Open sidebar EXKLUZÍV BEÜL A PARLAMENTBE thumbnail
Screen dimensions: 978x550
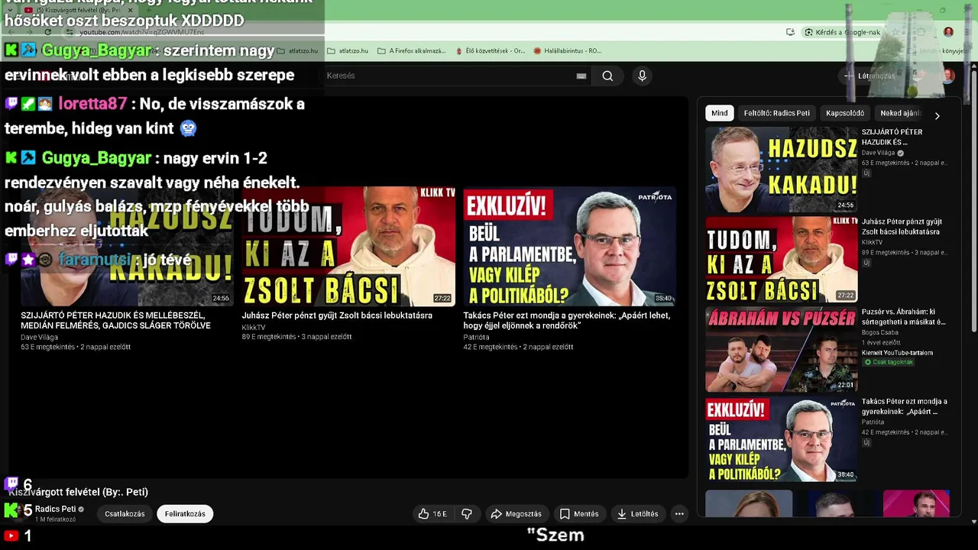click(781, 439)
